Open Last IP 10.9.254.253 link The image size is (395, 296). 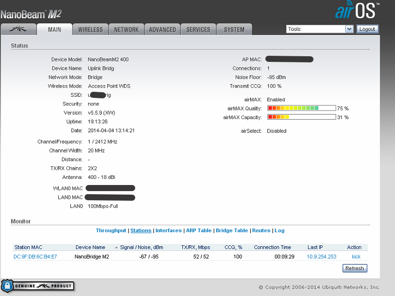tap(322, 256)
